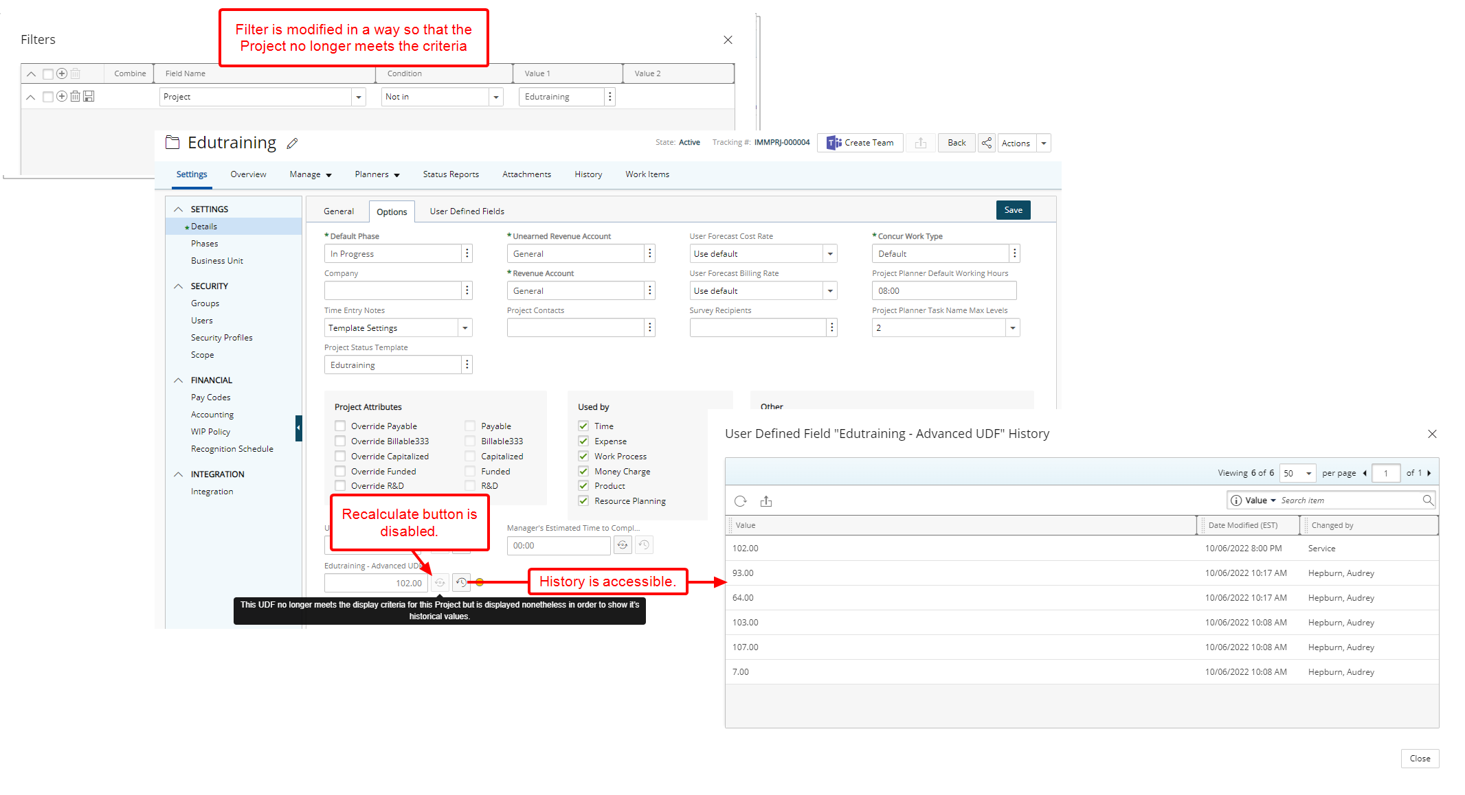The width and height of the screenshot is (1465, 795).
Task: Open the Default Phase picker ellipsis
Action: pos(467,253)
